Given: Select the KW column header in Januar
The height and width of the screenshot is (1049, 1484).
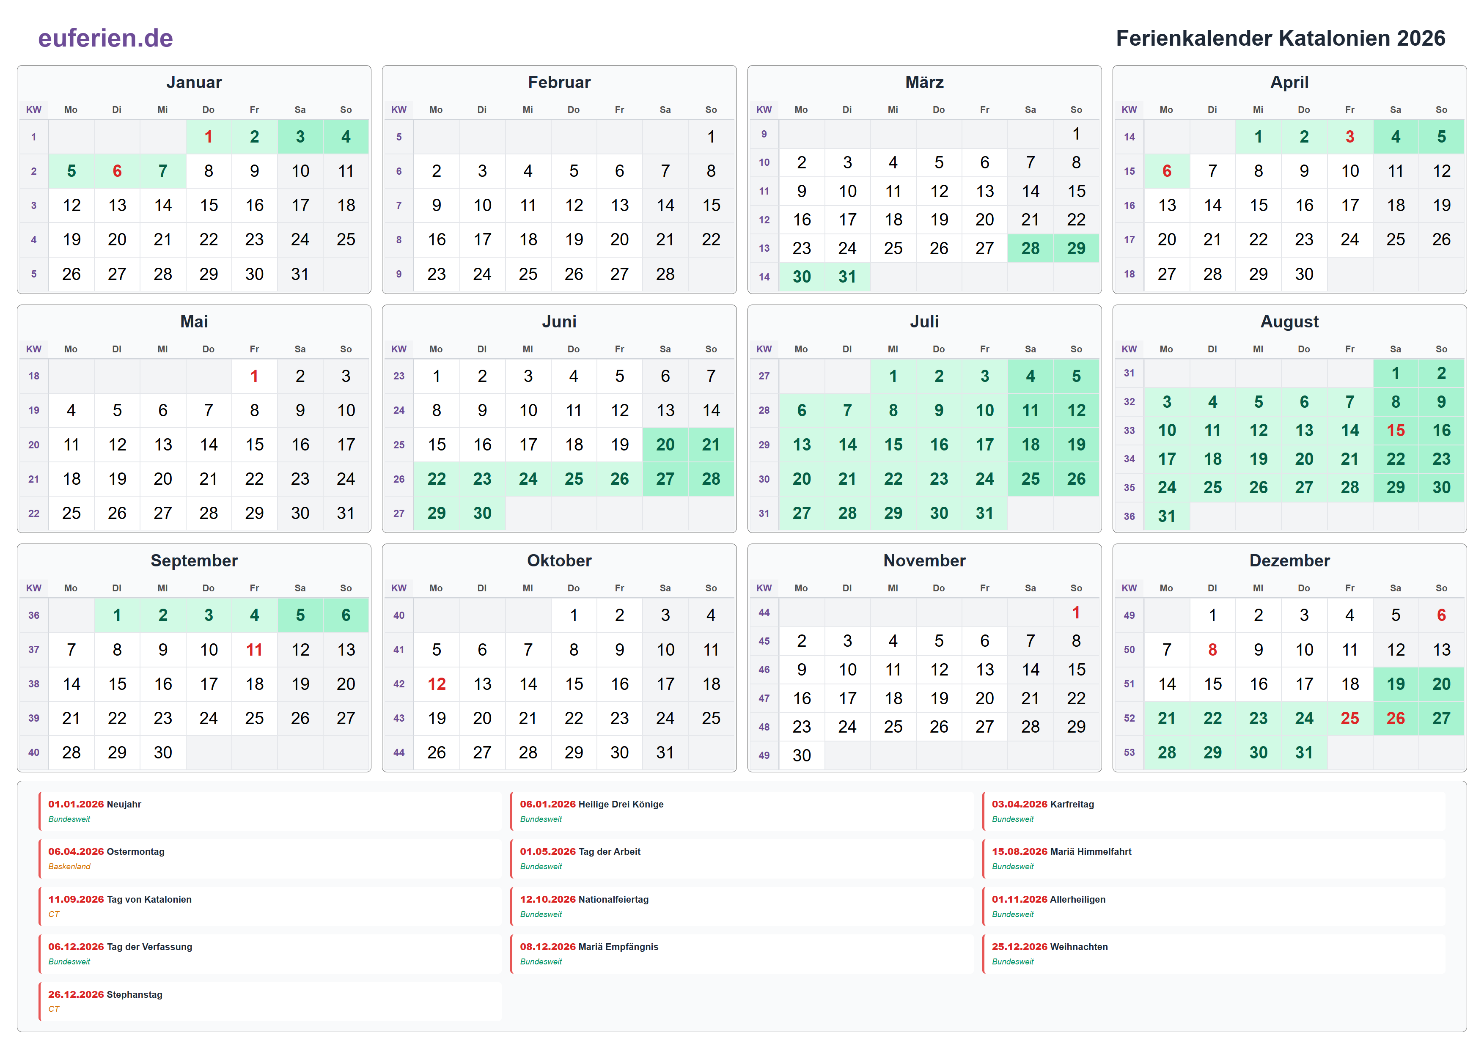Looking at the screenshot, I should tap(33, 110).
